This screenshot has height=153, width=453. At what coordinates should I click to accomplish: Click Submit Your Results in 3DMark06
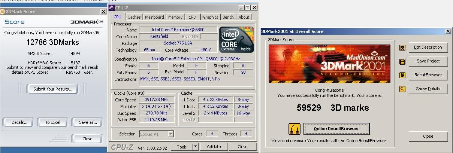53,89
